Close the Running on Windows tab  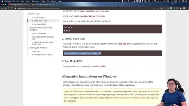click(30, 5)
